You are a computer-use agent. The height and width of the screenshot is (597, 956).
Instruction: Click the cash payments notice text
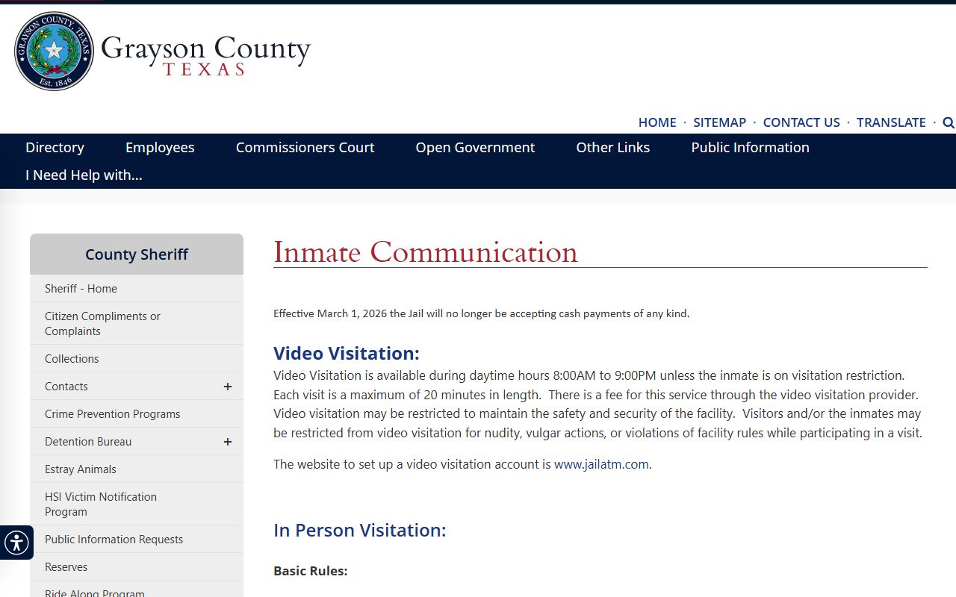(x=482, y=313)
